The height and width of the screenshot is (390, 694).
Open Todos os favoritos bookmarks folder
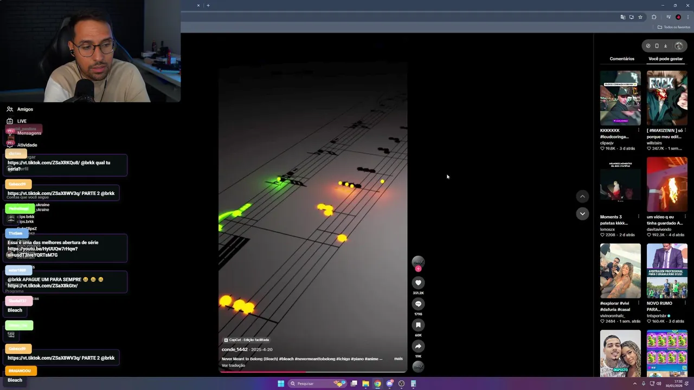674,27
